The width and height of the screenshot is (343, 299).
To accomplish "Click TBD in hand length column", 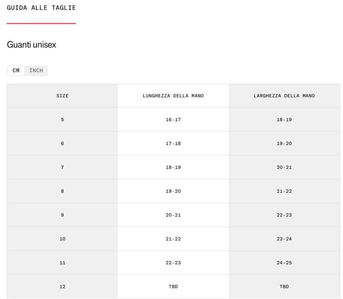I will coord(173,286).
